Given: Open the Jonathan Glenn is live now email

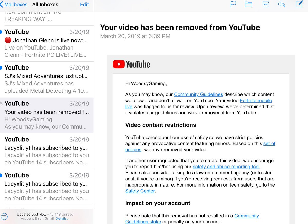Looking at the screenshot, I should (47, 43).
